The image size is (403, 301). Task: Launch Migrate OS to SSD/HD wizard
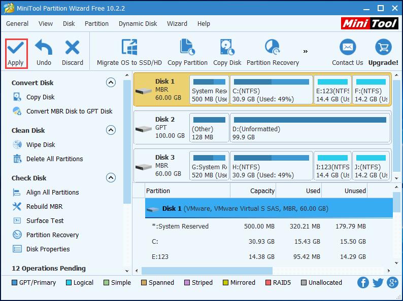click(129, 53)
